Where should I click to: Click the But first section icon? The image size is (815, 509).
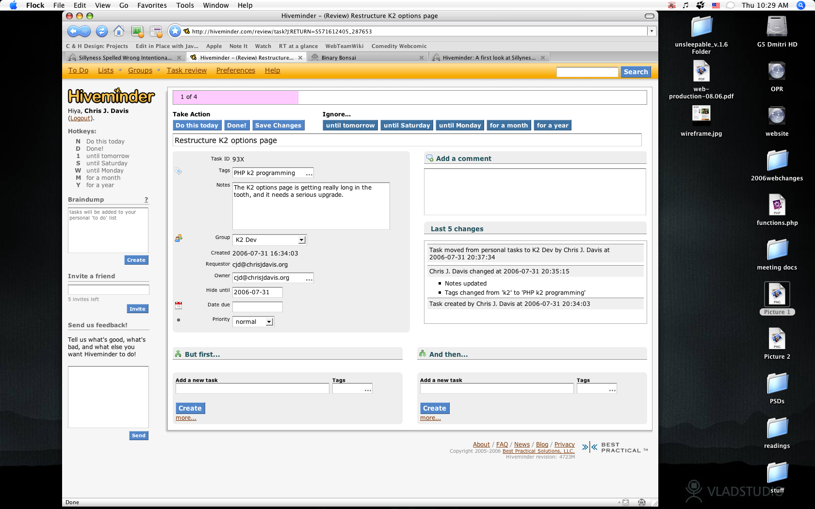coord(178,354)
